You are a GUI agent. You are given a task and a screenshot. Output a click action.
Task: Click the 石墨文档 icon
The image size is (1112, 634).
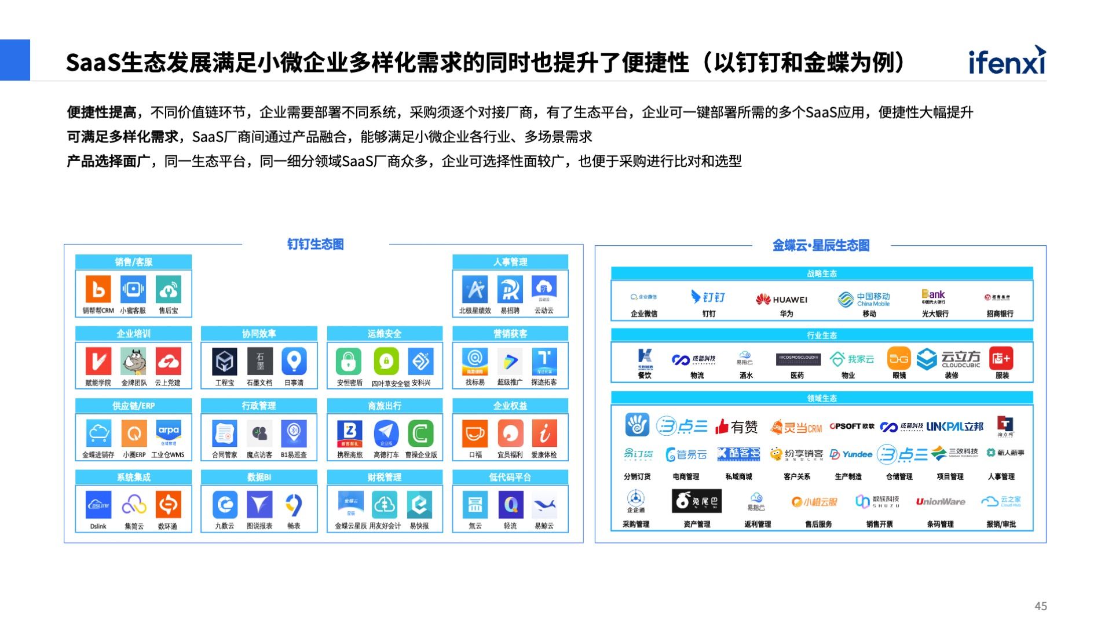click(x=259, y=361)
